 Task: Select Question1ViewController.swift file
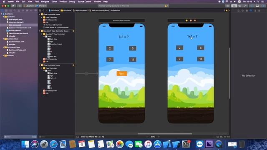coord(20,28)
